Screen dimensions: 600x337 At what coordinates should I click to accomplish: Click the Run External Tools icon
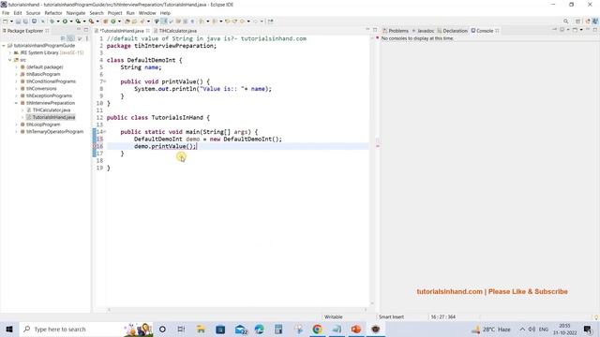91,22
